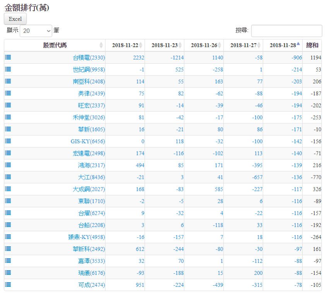Open the 臻鼎-KY(4958) stock link
The image size is (325, 293).
click(87, 237)
